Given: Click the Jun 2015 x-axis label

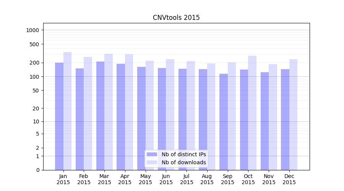Looking at the screenshot, I should tap(166, 179).
